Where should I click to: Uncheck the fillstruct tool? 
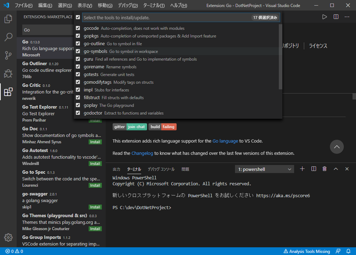click(x=78, y=98)
